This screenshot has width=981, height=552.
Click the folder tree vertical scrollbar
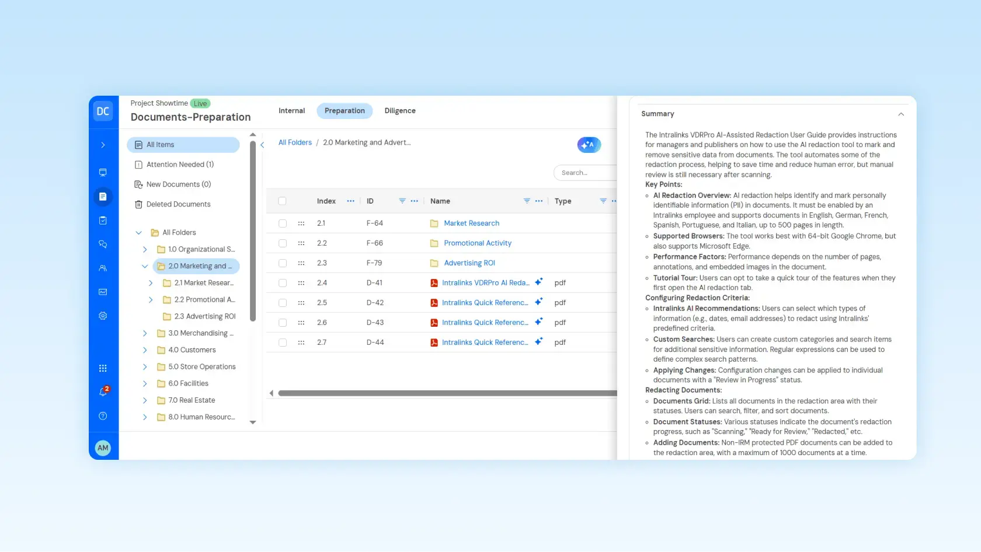pyautogui.click(x=253, y=231)
